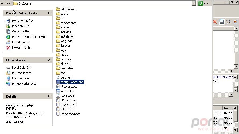Select the index.php file icon
The height and width of the screenshot is (134, 239).
(58, 91)
